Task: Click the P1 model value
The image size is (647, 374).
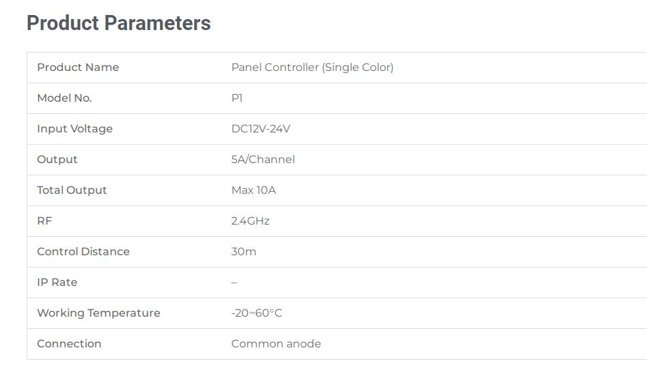Action: (237, 98)
